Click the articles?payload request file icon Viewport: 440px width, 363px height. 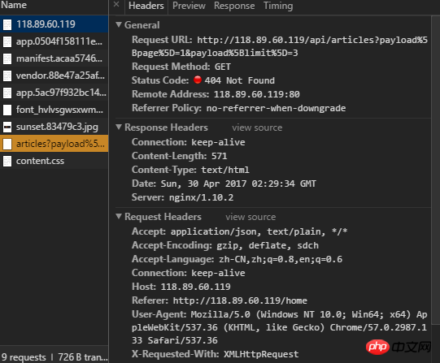tap(7, 145)
